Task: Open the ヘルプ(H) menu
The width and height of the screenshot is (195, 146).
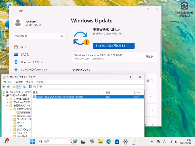Action: tap(41, 82)
